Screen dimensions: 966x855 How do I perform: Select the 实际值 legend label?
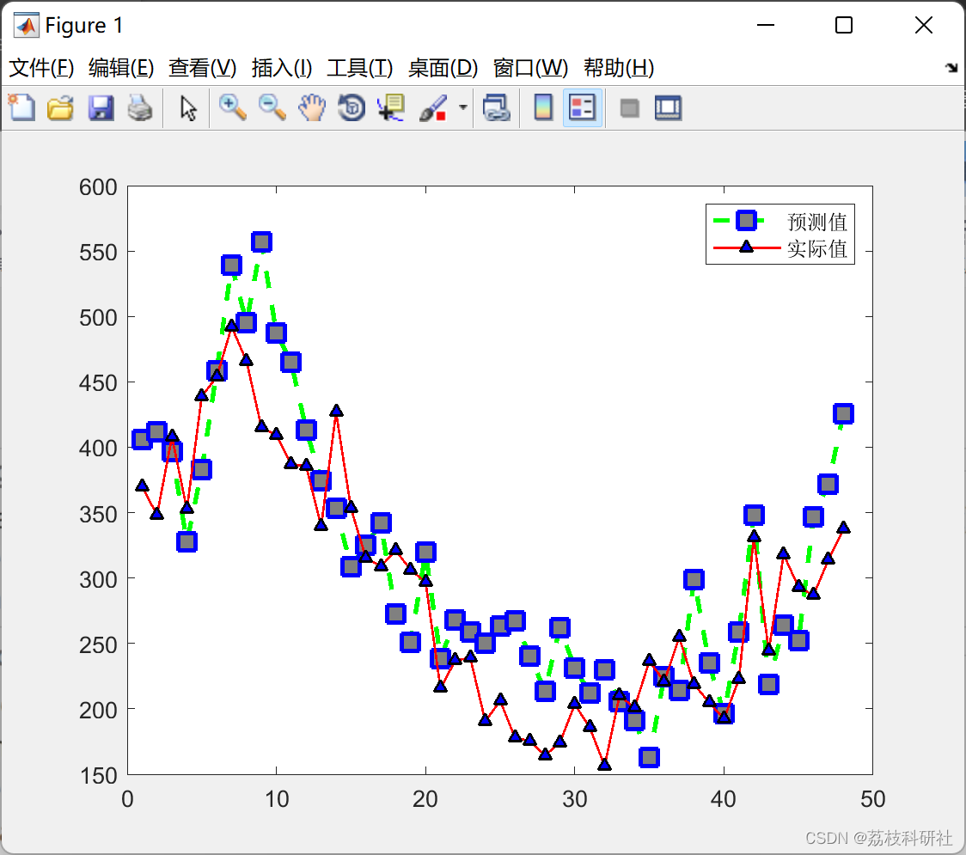pyautogui.click(x=817, y=249)
